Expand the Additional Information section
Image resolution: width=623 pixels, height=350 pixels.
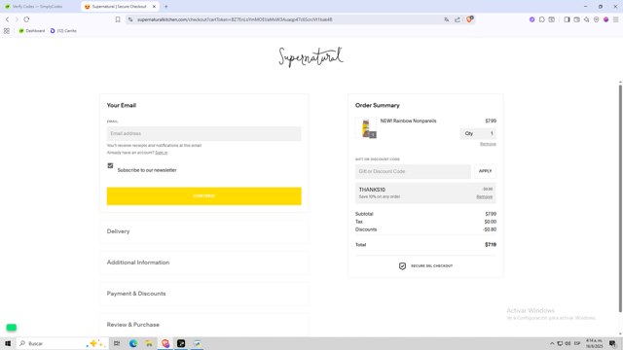pyautogui.click(x=203, y=262)
